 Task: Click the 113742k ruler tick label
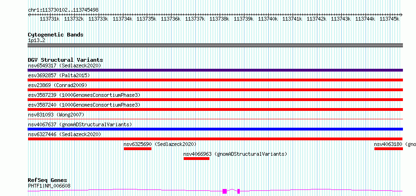click(x=316, y=19)
